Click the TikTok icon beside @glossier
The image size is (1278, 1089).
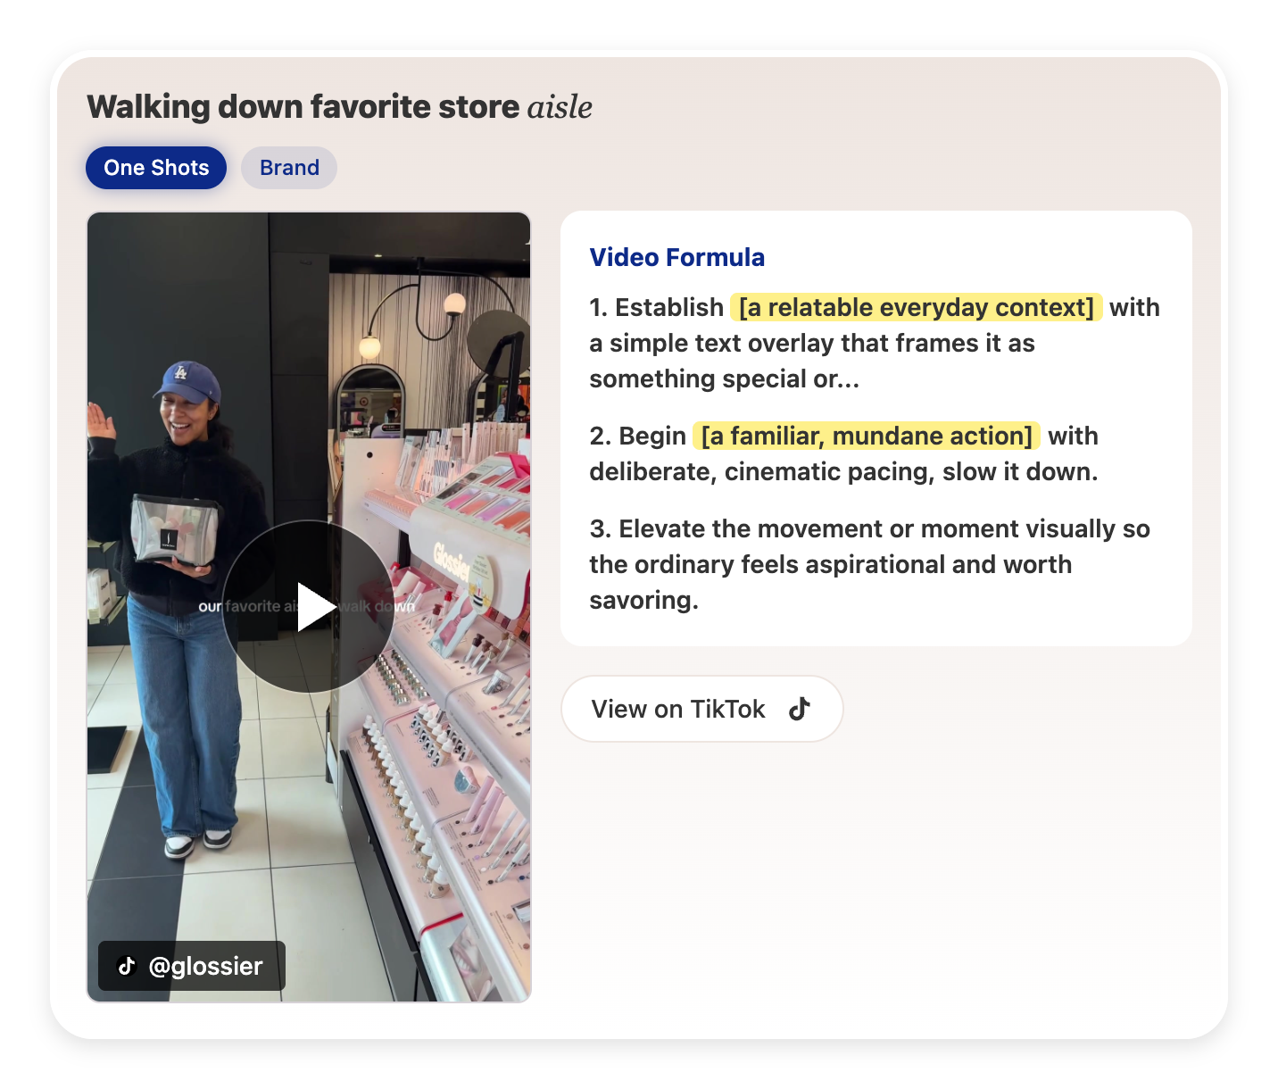(127, 966)
